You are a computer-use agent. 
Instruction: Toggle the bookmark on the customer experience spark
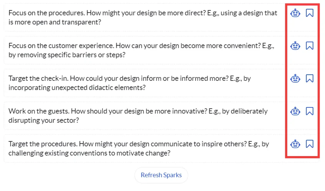pos(310,46)
